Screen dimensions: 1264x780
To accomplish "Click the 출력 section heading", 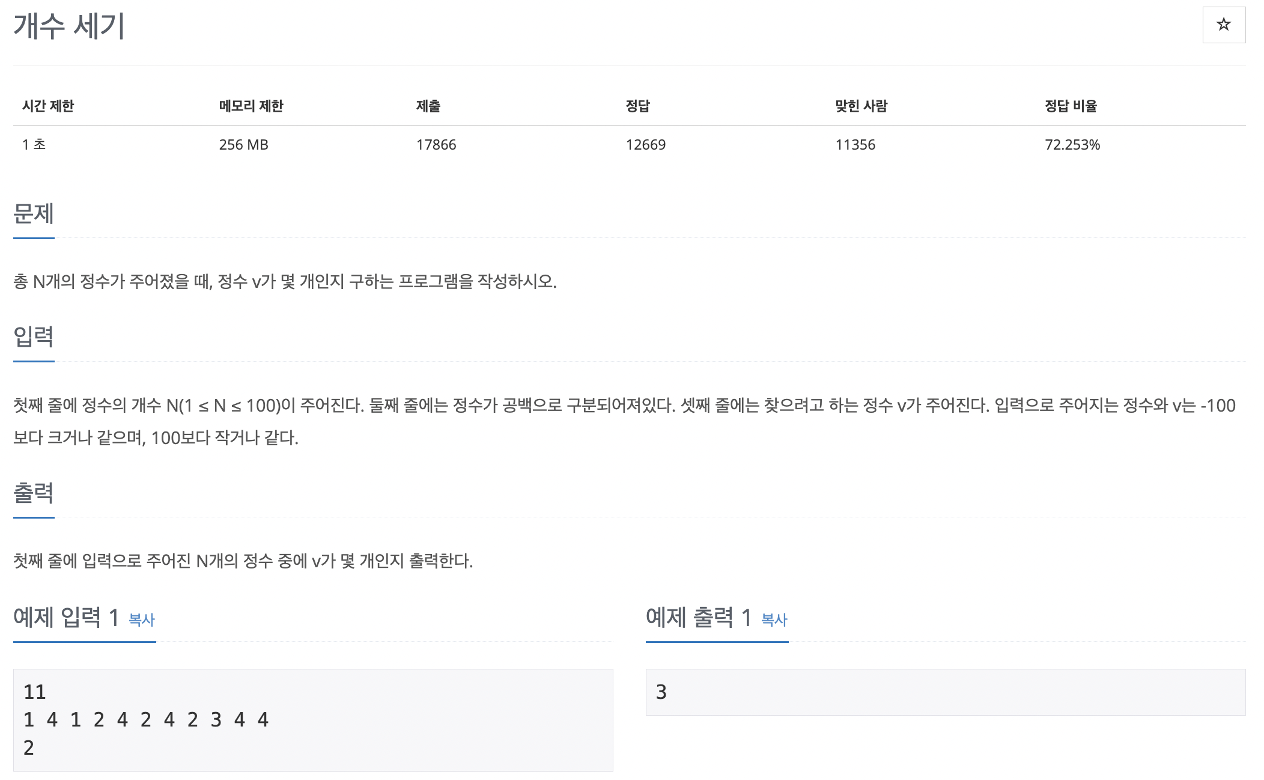I will click(x=34, y=493).
